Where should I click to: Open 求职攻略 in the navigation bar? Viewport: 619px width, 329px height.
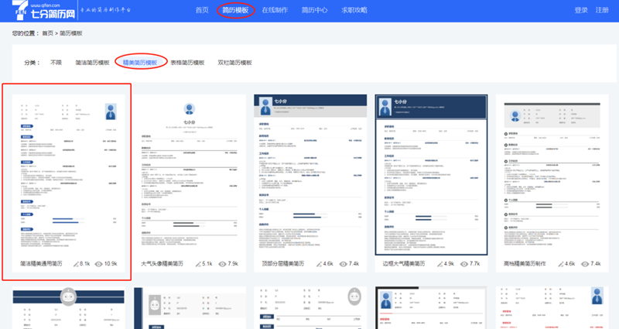tap(354, 10)
